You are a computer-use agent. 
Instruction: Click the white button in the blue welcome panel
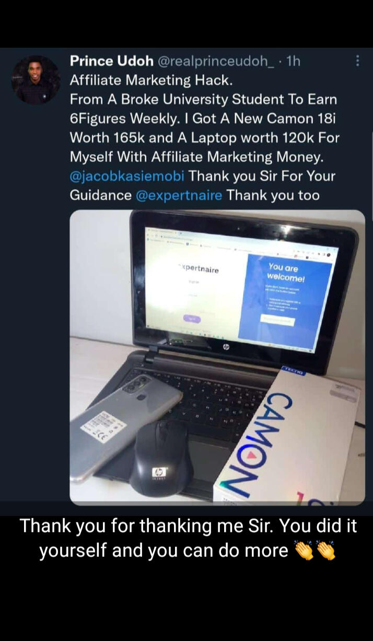(277, 320)
